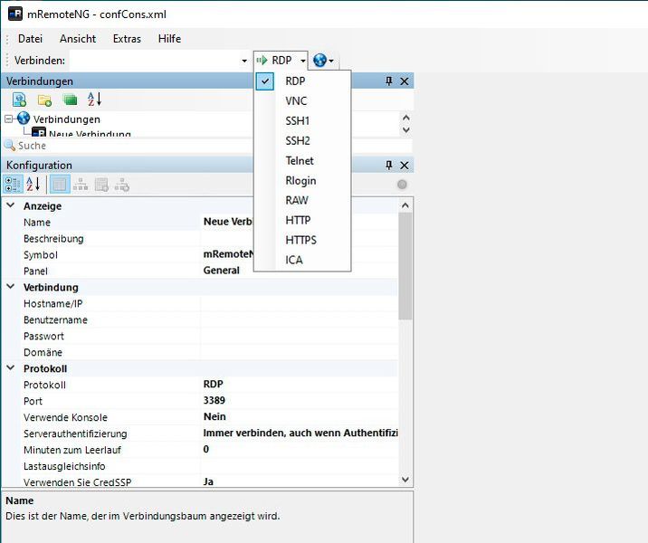Collapse the Anzeige property category

click(11, 205)
